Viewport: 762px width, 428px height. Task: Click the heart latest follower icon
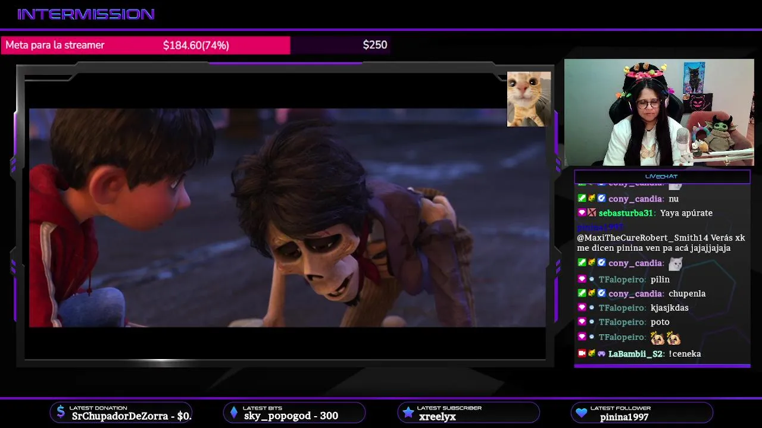click(x=582, y=413)
